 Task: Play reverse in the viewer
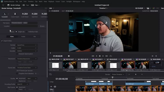(96, 56)
